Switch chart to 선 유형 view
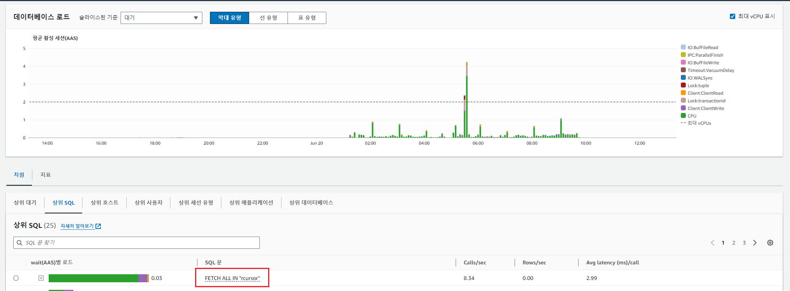790x291 pixels. click(x=268, y=18)
